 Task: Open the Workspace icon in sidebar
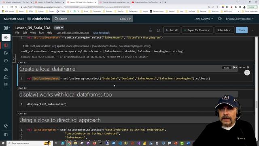tap(6, 45)
